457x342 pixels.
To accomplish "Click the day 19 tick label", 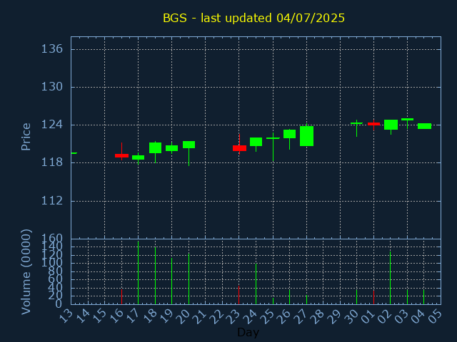I will click(166, 316).
